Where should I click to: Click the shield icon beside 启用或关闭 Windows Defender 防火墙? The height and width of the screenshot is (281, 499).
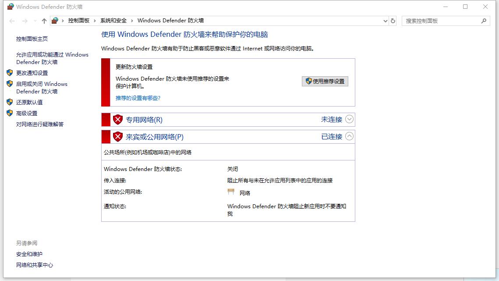10,84
